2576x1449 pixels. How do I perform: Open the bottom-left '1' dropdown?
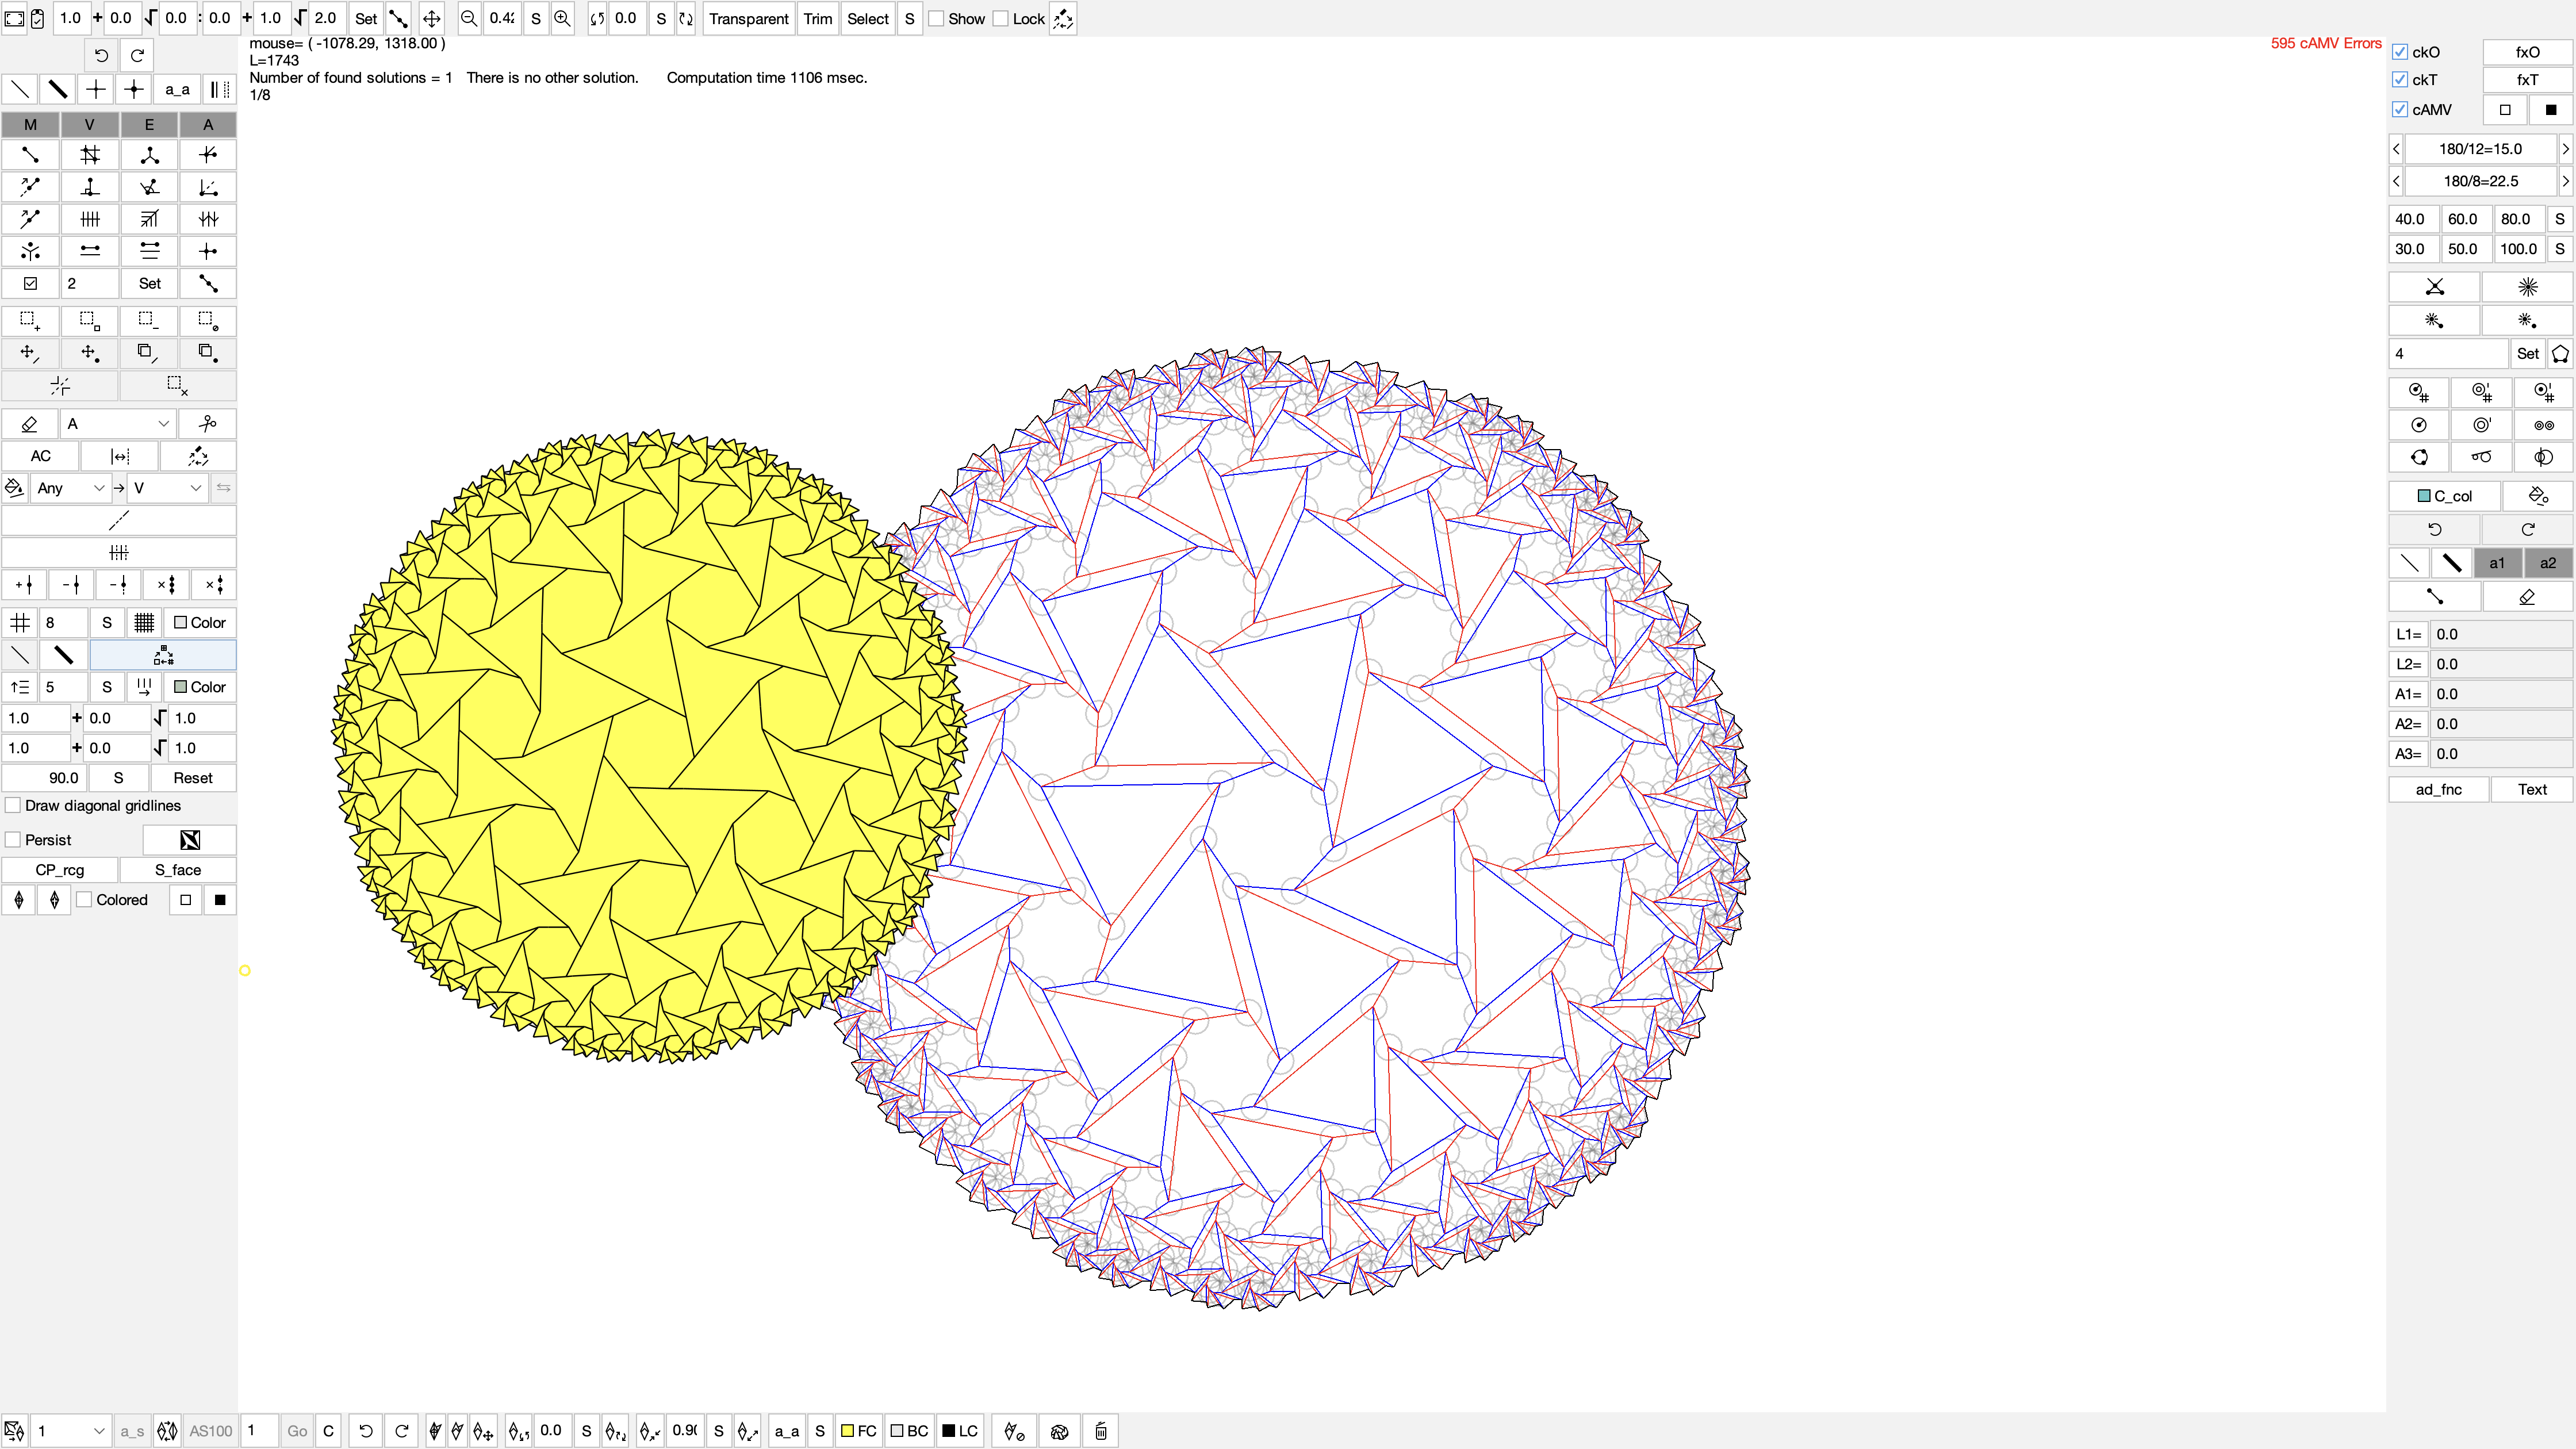(x=69, y=1431)
